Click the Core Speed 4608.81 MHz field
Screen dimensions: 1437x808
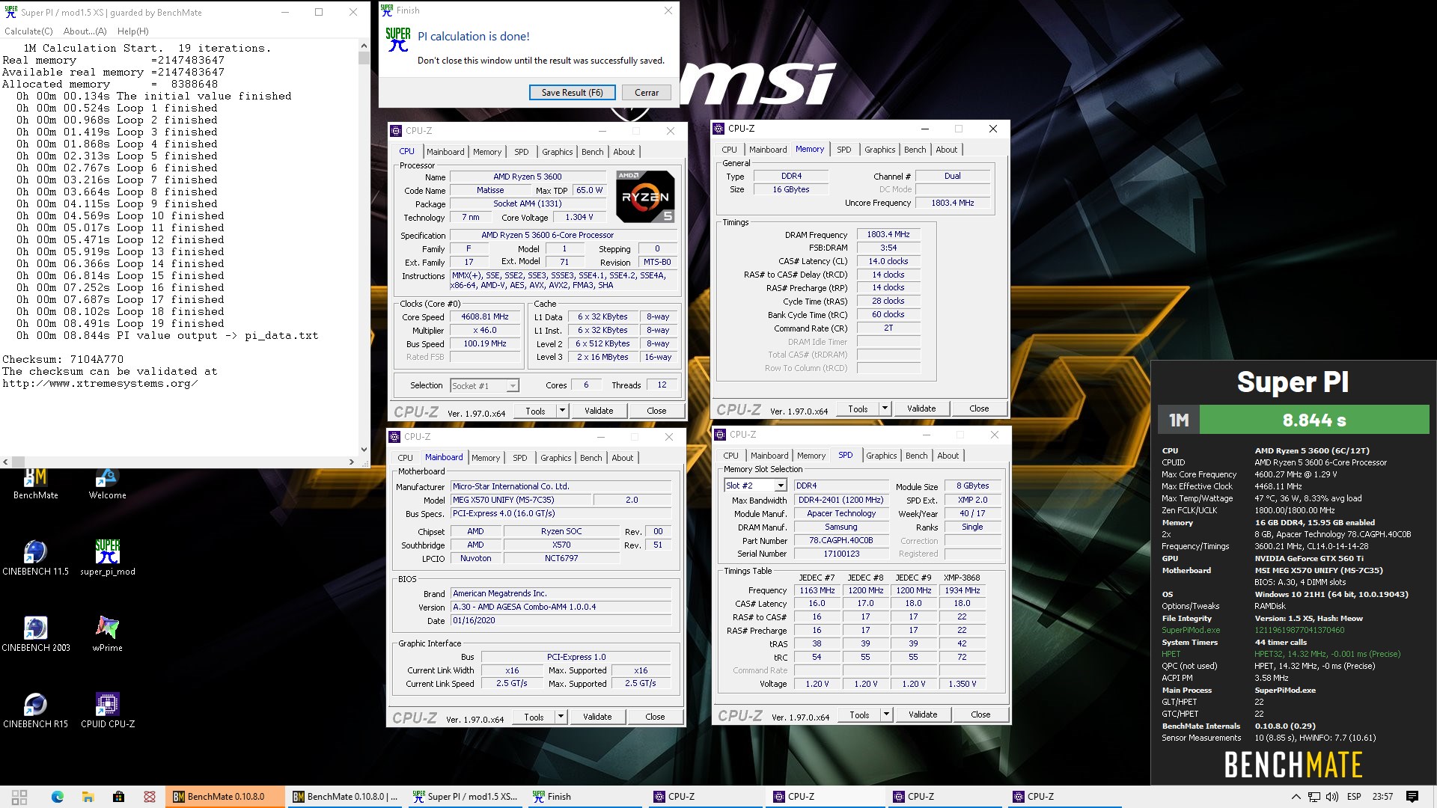click(485, 317)
